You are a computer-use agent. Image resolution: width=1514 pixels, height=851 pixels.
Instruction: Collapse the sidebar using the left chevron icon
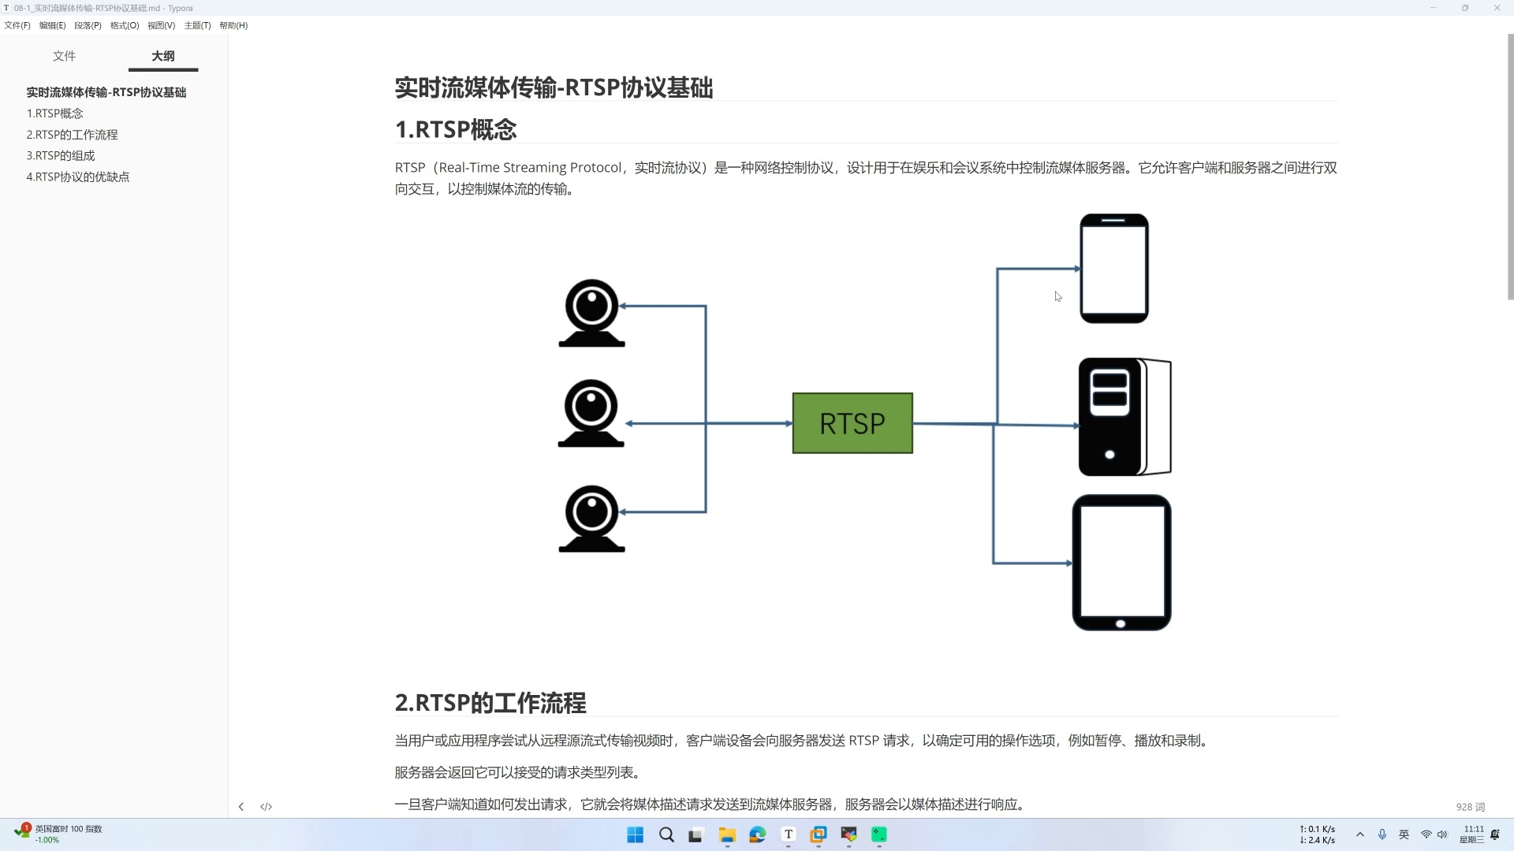click(x=241, y=806)
